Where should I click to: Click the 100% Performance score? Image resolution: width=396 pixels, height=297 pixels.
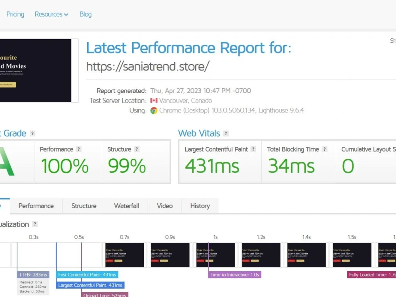[x=65, y=166]
